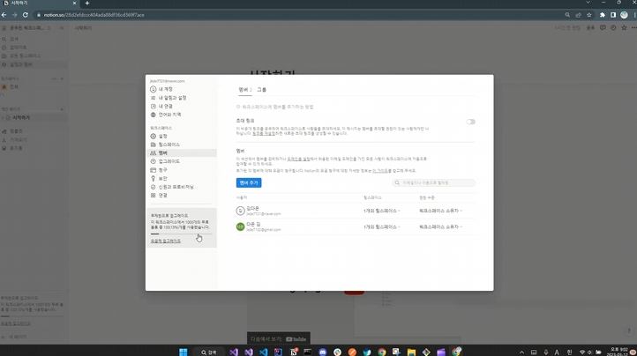This screenshot has width=637, height=356.
Task: Collapse the Notion sidebar with double-chevron
Action: tap(62, 28)
